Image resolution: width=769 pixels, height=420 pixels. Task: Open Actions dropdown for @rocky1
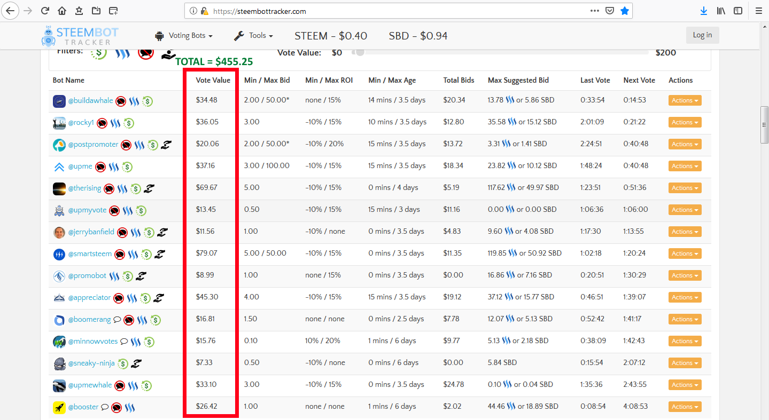(685, 122)
